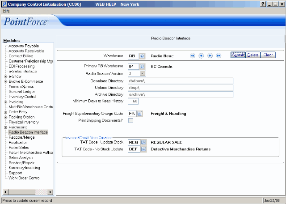Expand the Packing Station module node
Screen dimensions: 286x204
click(5, 117)
